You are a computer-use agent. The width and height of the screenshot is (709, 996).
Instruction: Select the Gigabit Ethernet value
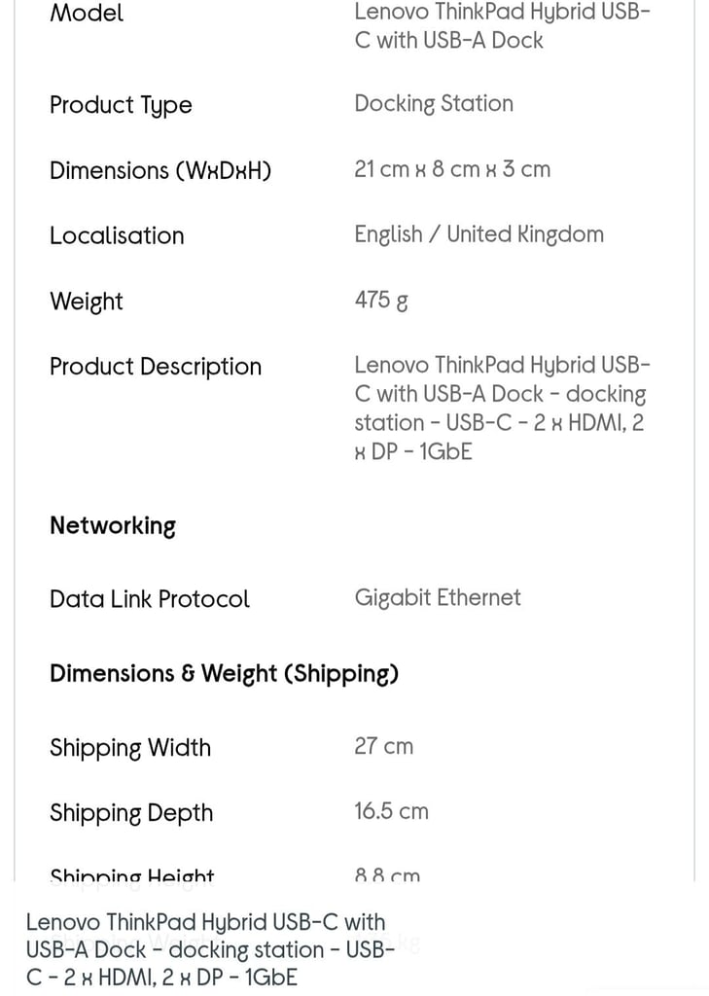tap(438, 598)
